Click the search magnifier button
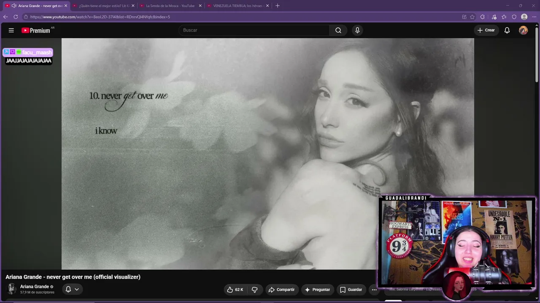The width and height of the screenshot is (540, 303). (x=338, y=30)
